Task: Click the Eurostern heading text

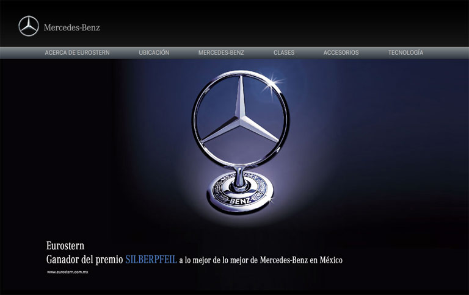Action: [65, 246]
